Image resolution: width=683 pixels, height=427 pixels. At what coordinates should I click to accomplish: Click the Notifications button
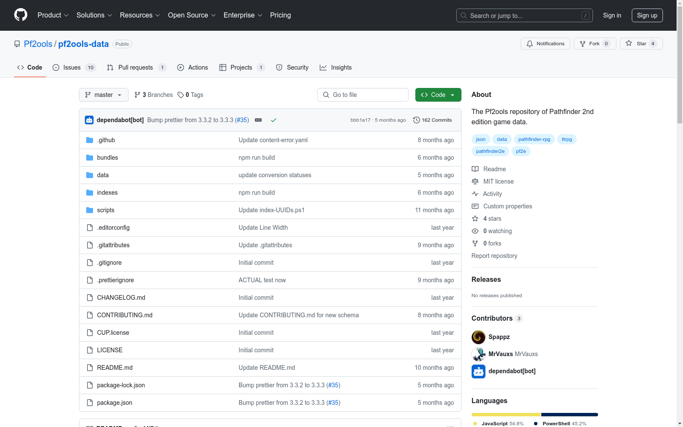click(x=546, y=44)
